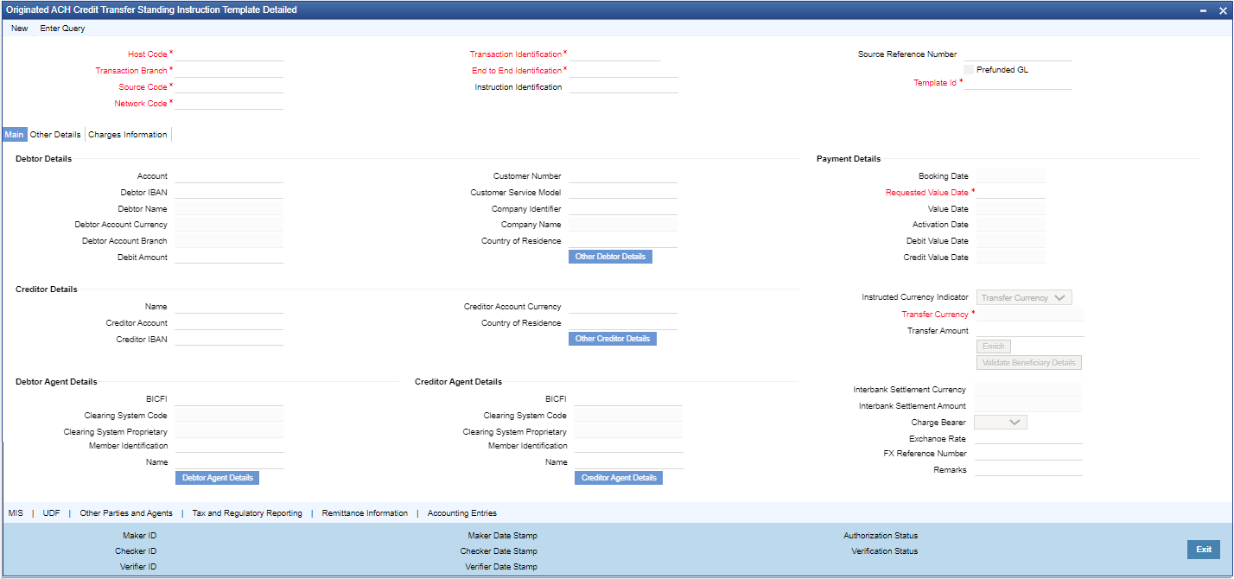Click the creditor Name field
The width and height of the screenshot is (1234, 579).
click(x=229, y=307)
